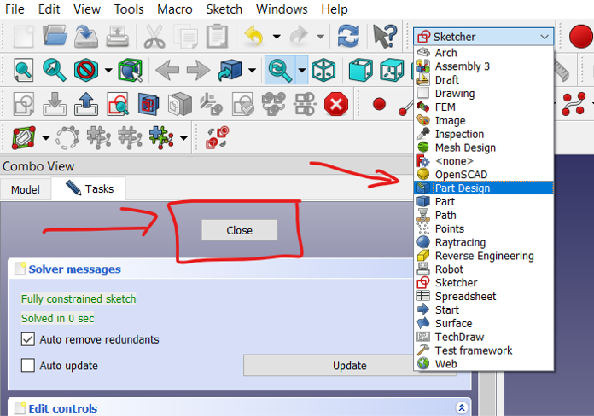The width and height of the screenshot is (594, 416).
Task: Open the Tools menu
Action: [x=129, y=9]
